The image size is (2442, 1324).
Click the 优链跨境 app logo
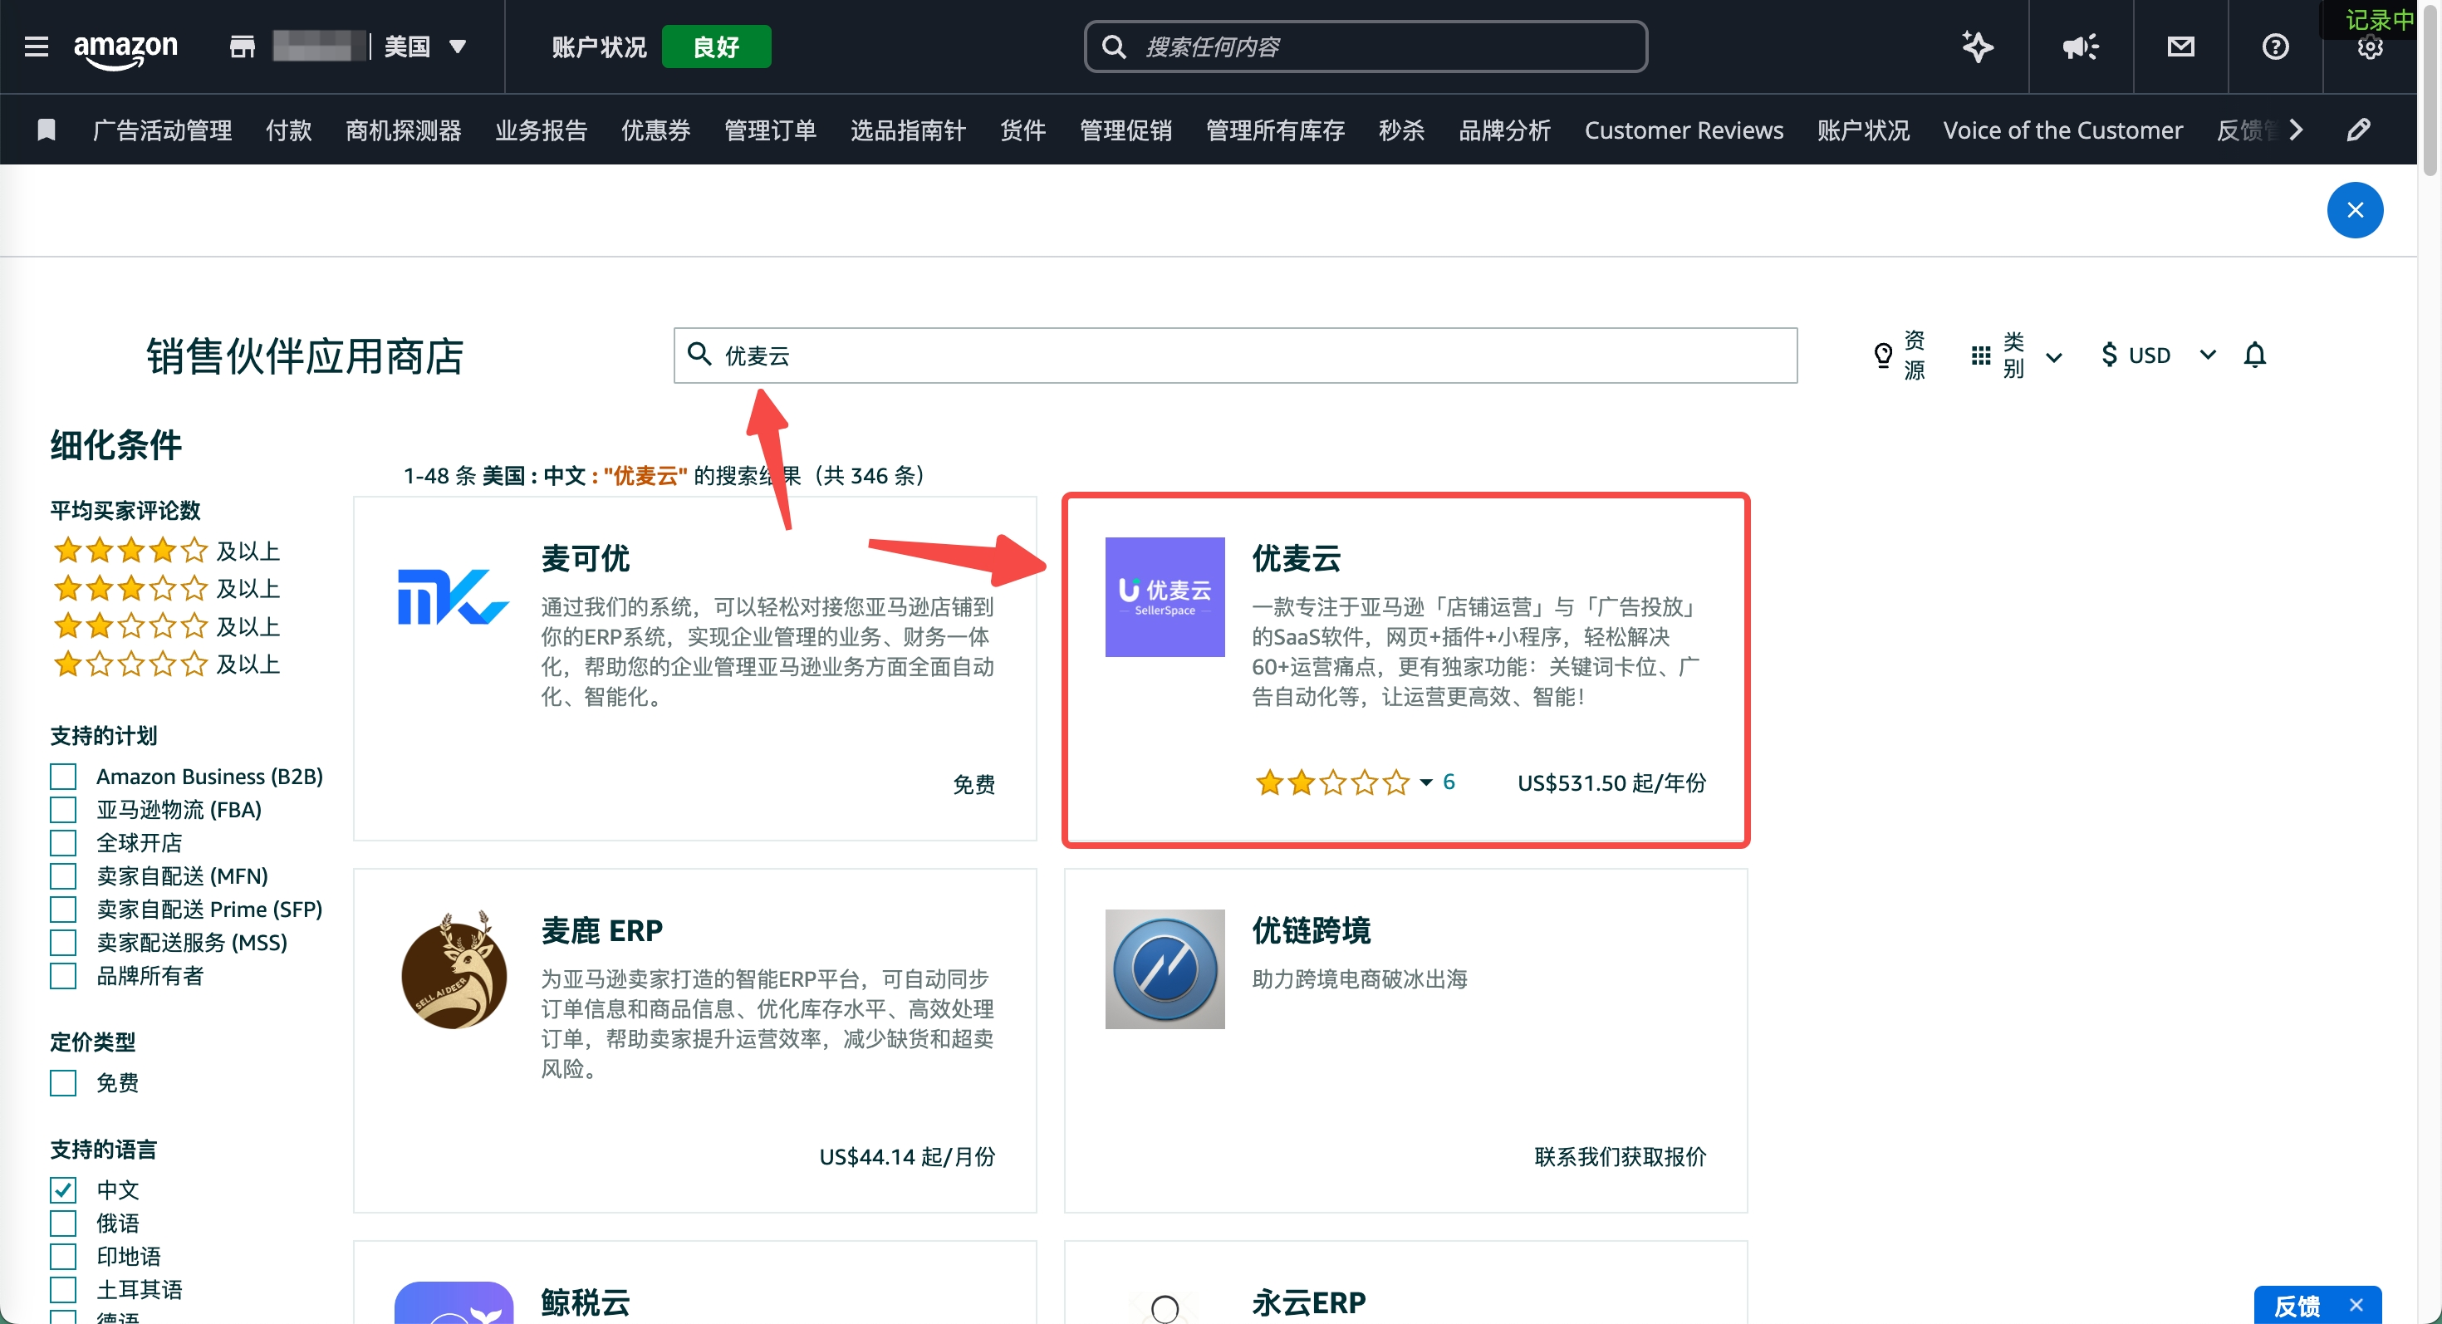[x=1165, y=969]
